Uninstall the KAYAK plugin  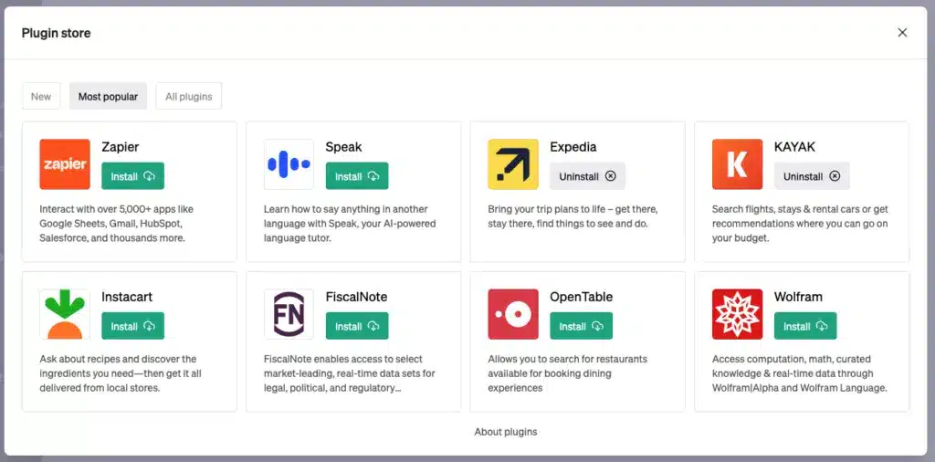(x=812, y=176)
